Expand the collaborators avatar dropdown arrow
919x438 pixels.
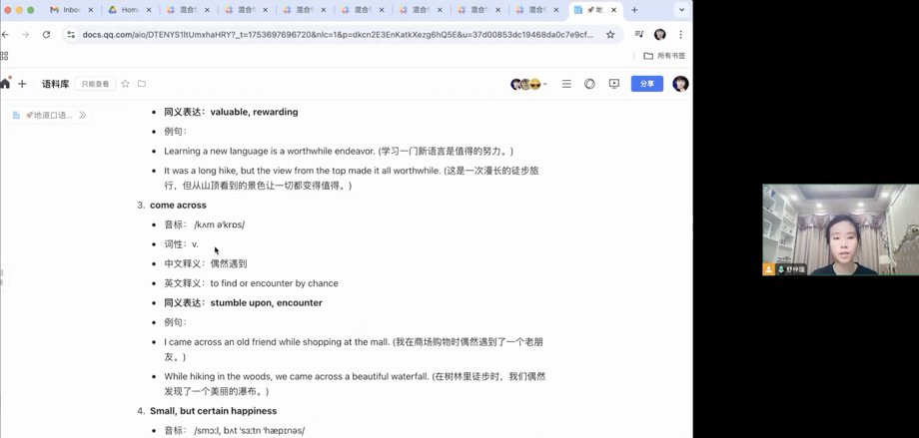click(x=545, y=85)
